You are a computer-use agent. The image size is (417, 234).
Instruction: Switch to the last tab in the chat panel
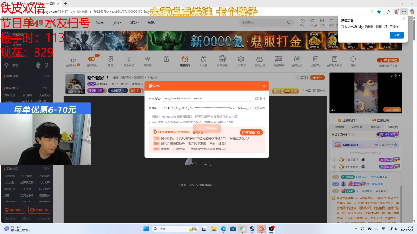point(393,127)
